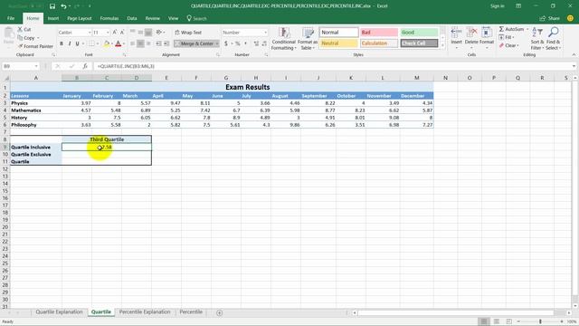579x326 pixels.
Task: Select cell Quartile Exclusive label
Action: coord(36,155)
